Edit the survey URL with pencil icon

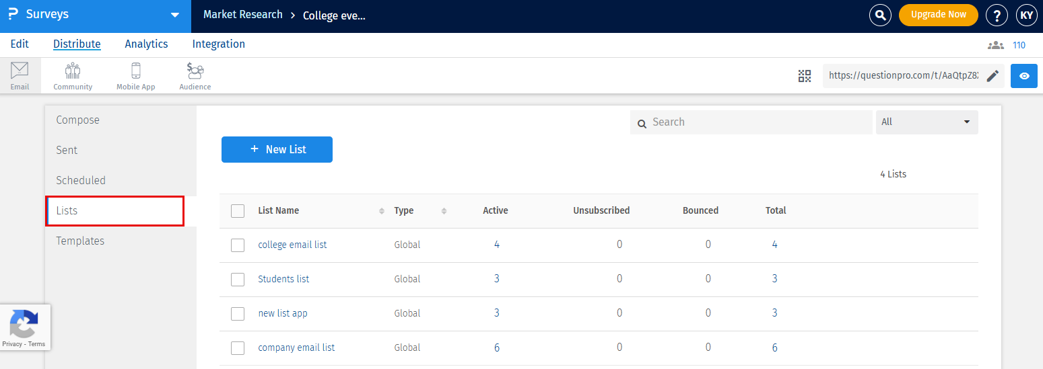tap(992, 76)
